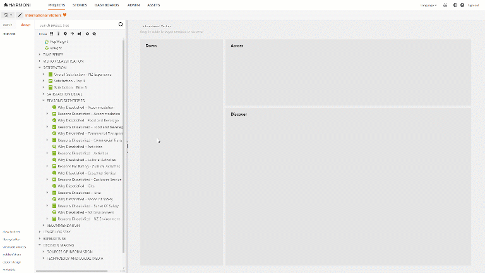This screenshot has width=485, height=273.
Task: Select the SOURCES OF INFORMATION folder
Action: click(x=69, y=252)
